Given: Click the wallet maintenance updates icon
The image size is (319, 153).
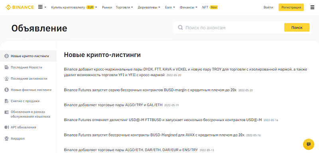Looking at the screenshot, I should (6, 112).
